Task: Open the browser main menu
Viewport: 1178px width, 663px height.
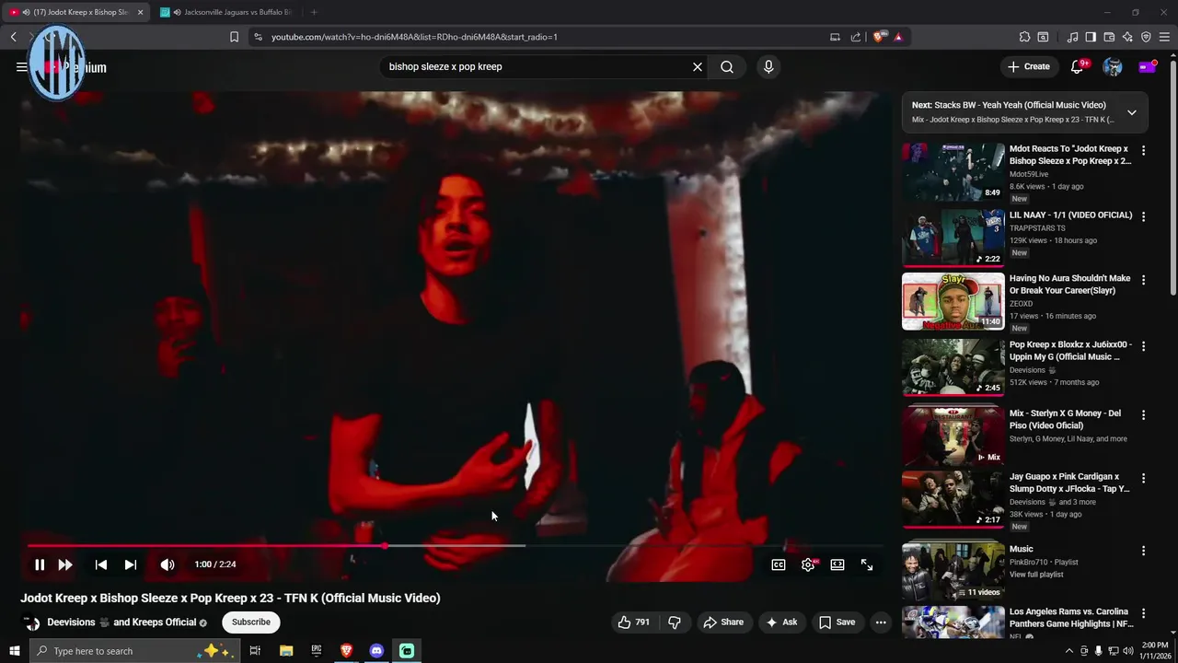Action: [1164, 37]
